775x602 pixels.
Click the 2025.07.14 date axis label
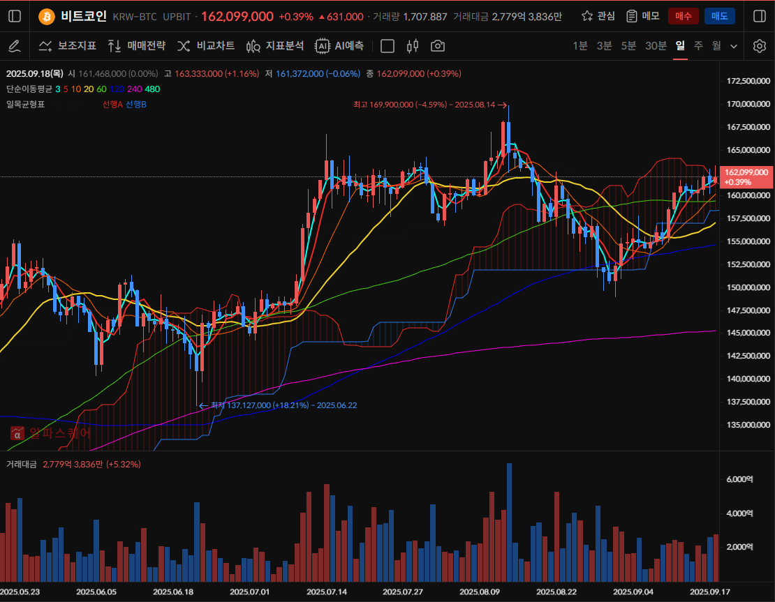(x=326, y=592)
